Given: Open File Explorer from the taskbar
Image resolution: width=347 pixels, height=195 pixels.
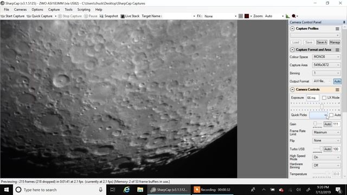Looking at the screenshot, I should click(x=140, y=190).
